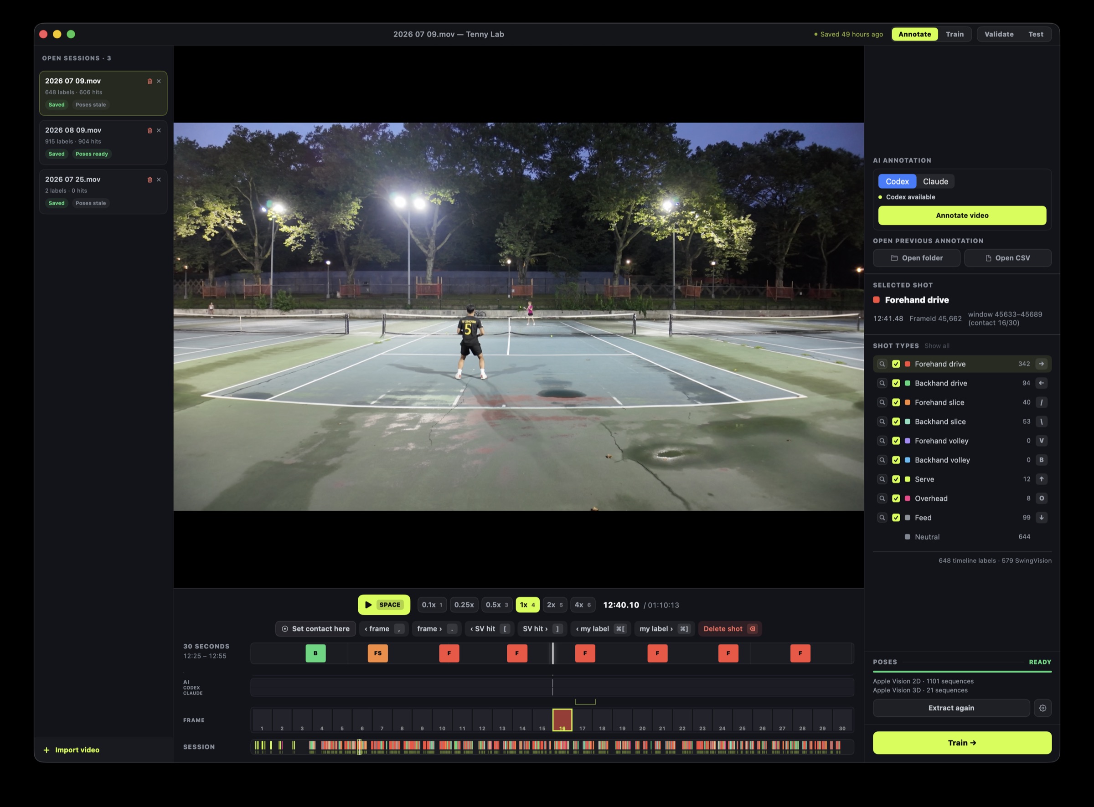Set playback speed to 0.5x
Image resolution: width=1094 pixels, height=807 pixels.
point(497,605)
